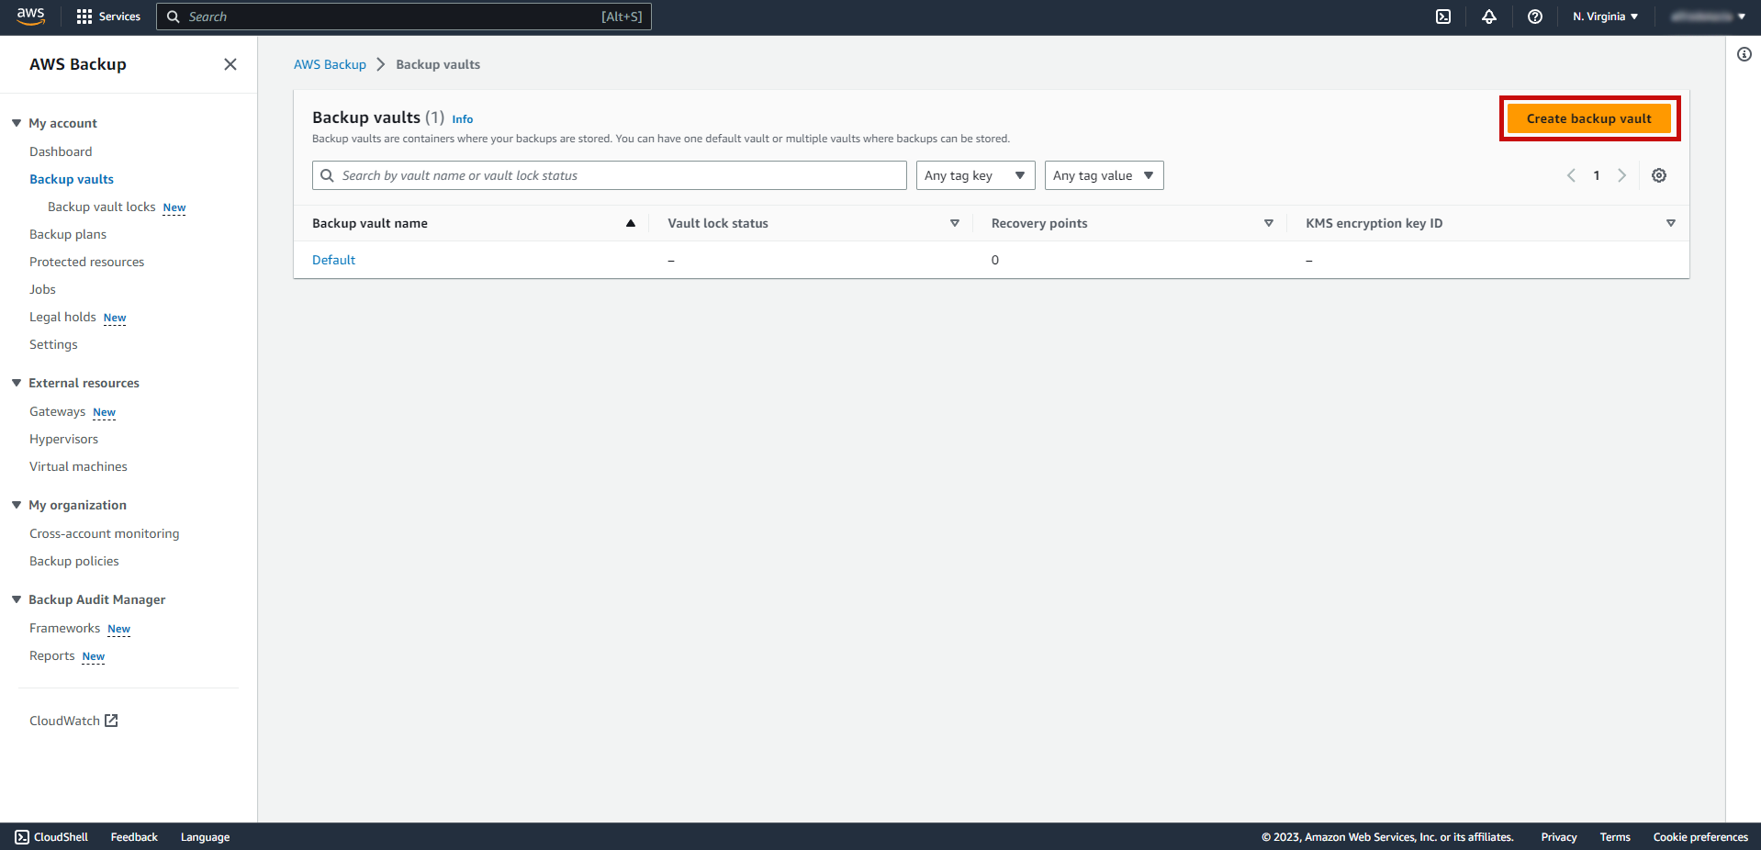The height and width of the screenshot is (850, 1761).
Task: Open the info panel icon on right edge
Action: tap(1744, 54)
